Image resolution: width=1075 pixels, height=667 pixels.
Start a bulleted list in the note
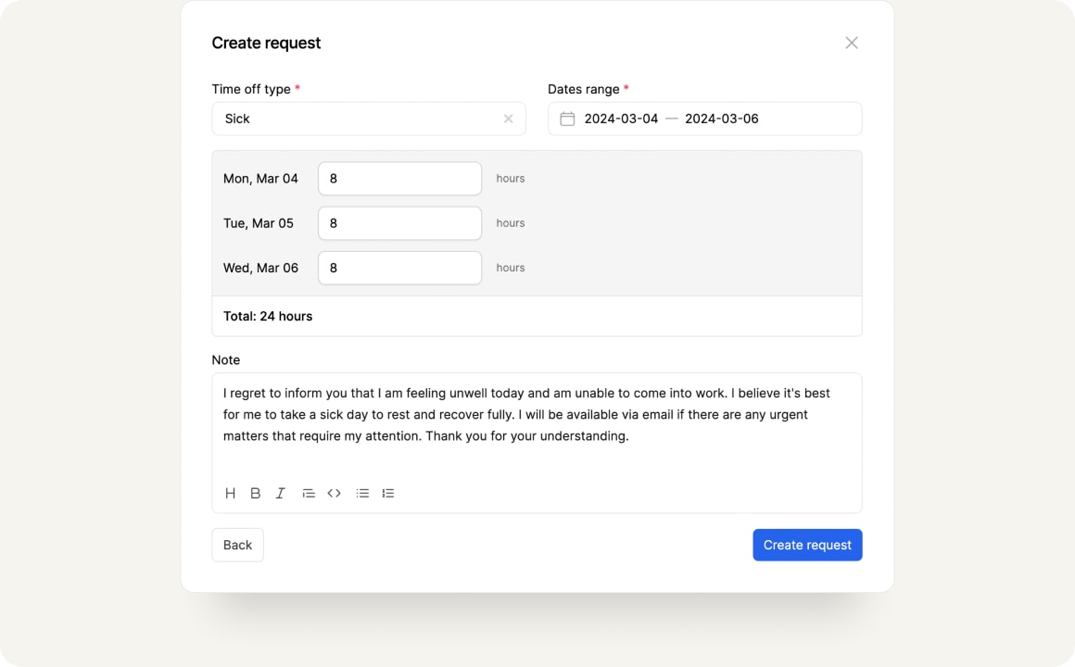tap(362, 493)
